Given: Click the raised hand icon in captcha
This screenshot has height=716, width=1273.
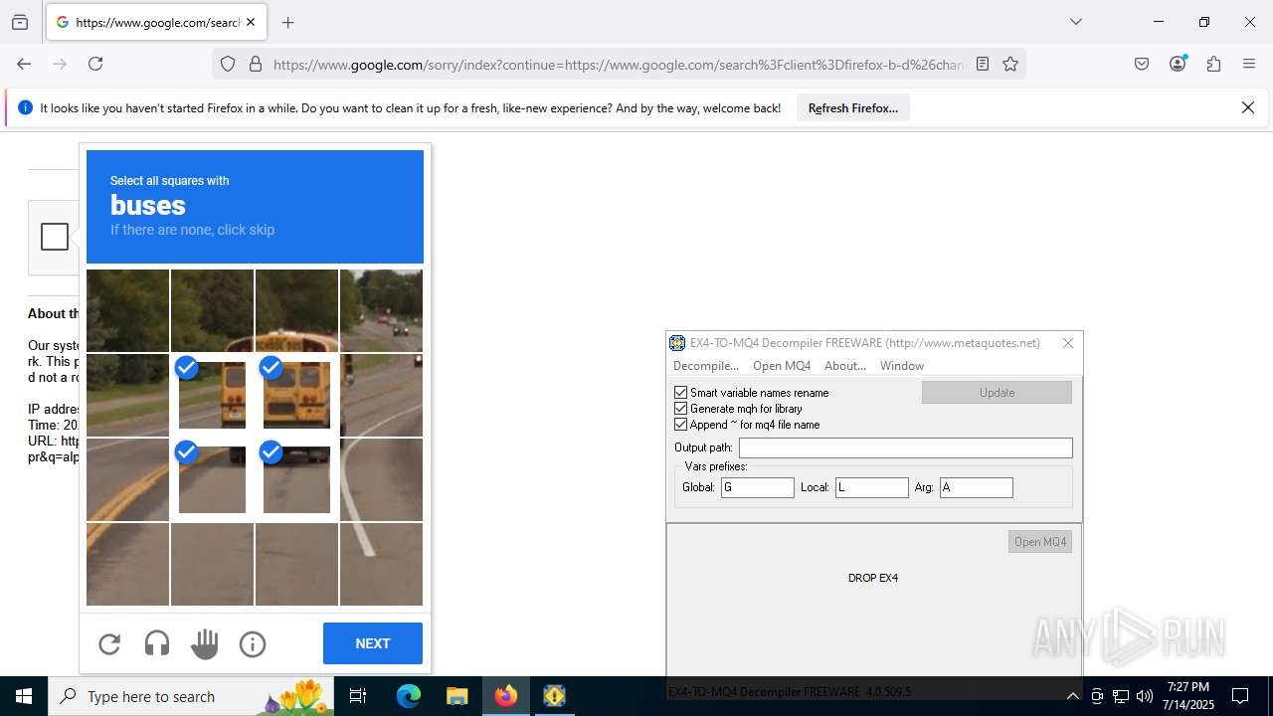Looking at the screenshot, I should click(205, 644).
